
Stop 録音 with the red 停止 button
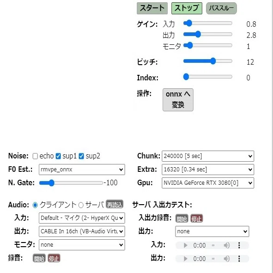54,258
